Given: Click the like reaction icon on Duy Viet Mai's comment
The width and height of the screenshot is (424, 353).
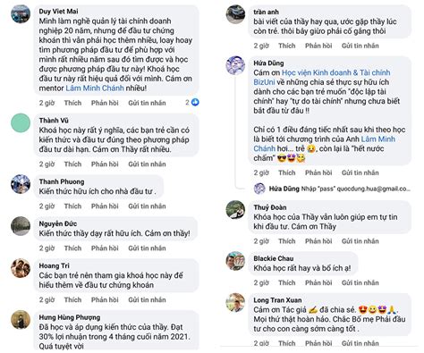Looking at the screenshot, I should coord(195,103).
